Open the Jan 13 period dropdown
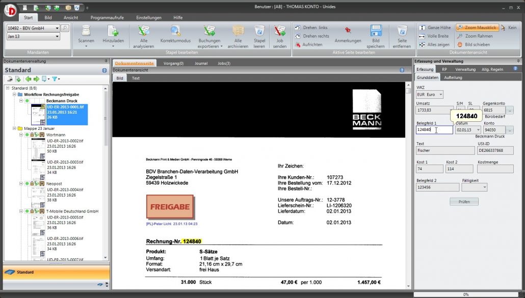Screen dimensions: 525x298 [57, 36]
